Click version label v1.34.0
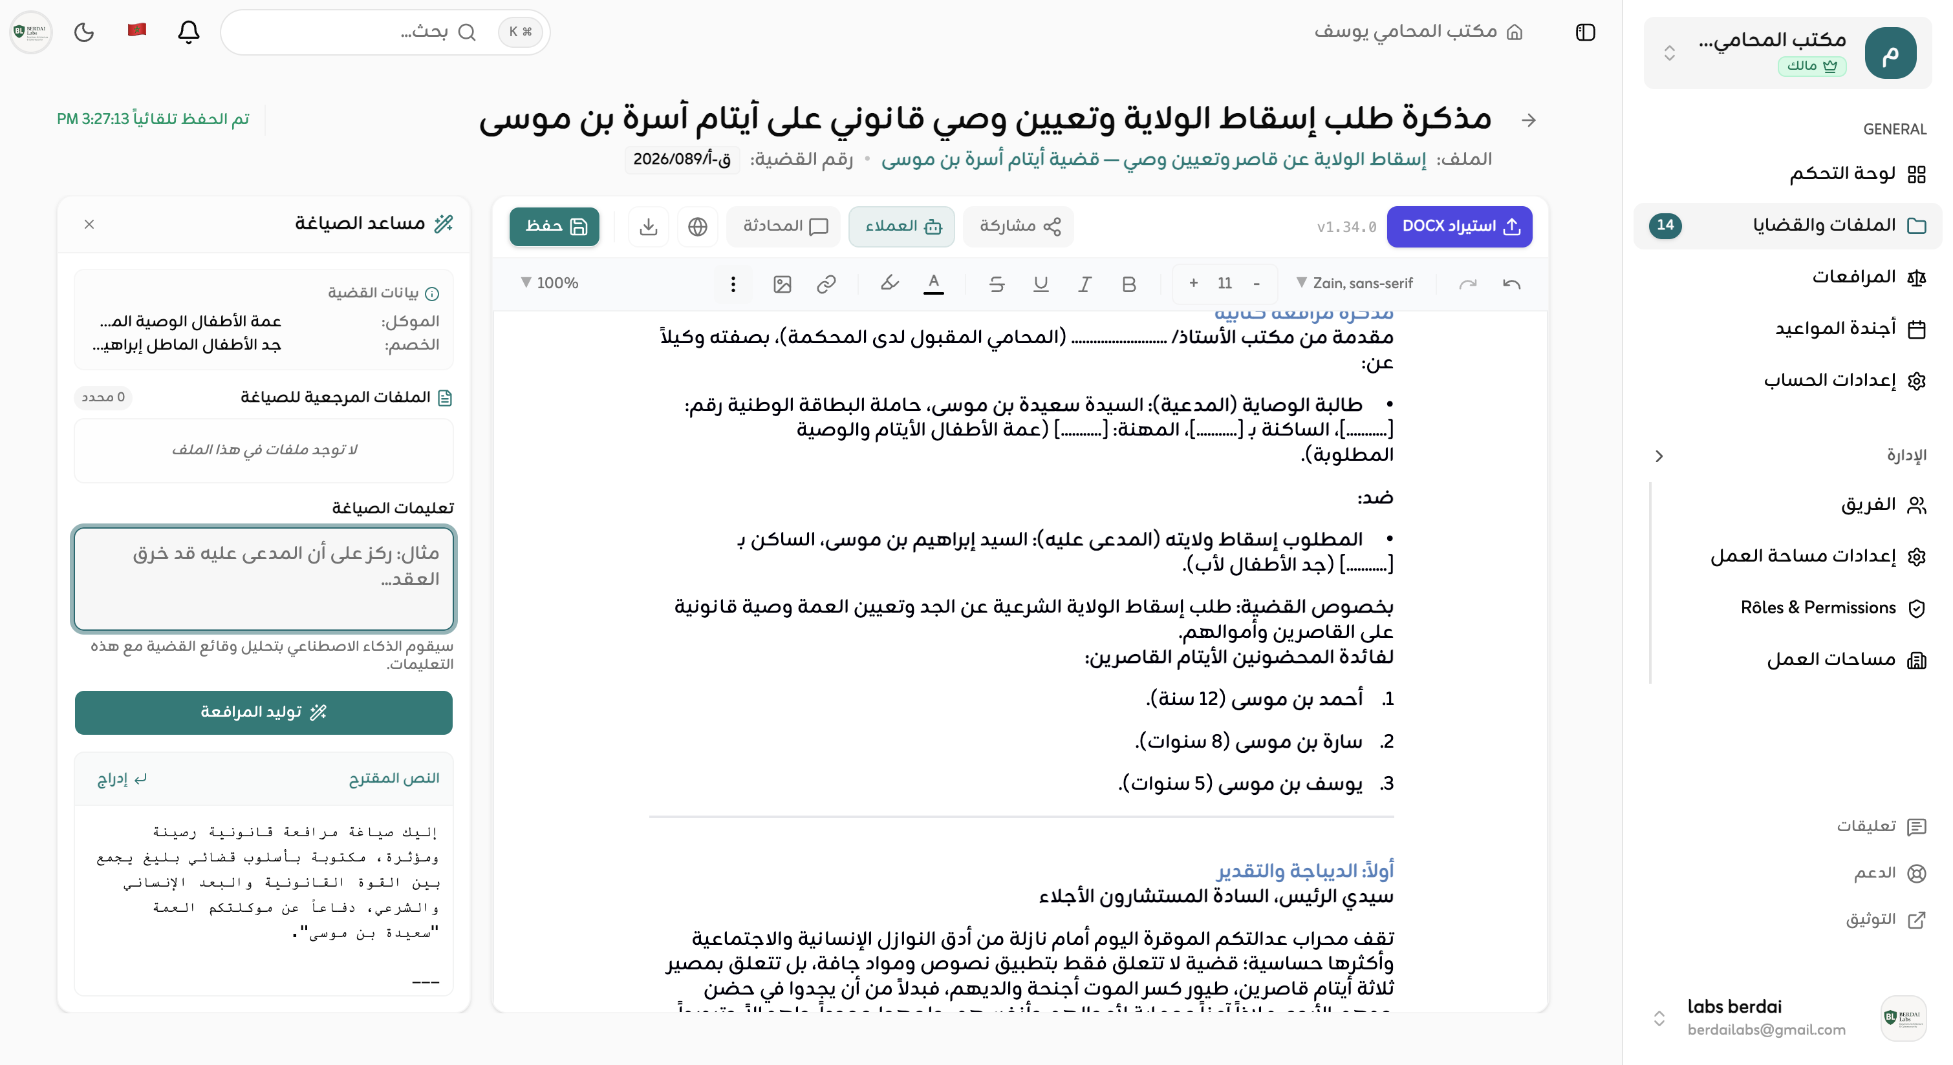Viewport: 1953px width, 1065px height. [1346, 226]
